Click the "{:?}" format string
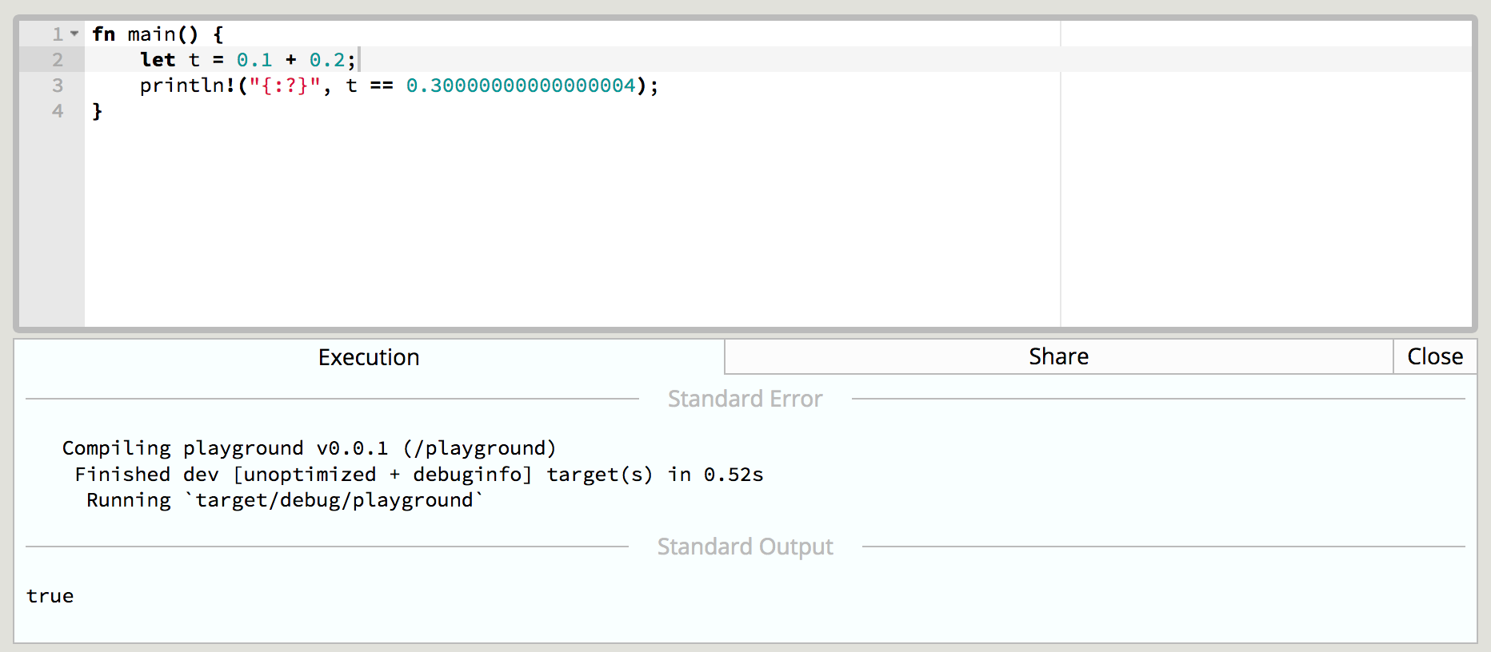The image size is (1491, 652). 285,85
